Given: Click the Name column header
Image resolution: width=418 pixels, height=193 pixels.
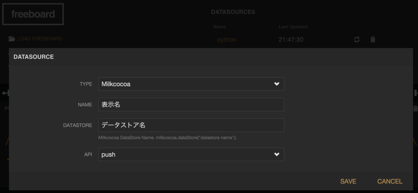Looking at the screenshot, I should coord(219,27).
